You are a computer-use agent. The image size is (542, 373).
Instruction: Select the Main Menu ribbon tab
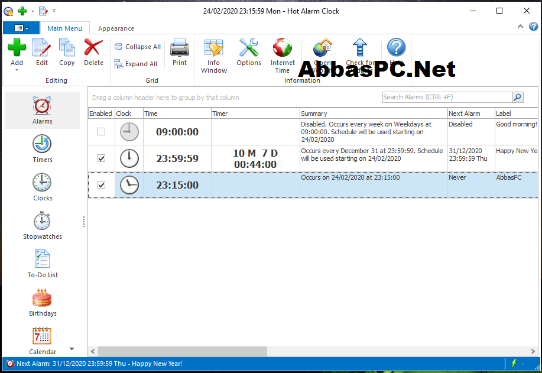tap(64, 28)
